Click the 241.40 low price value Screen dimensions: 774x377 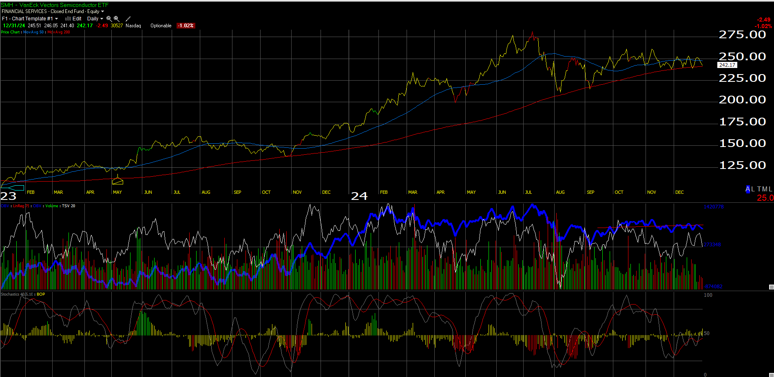click(67, 26)
